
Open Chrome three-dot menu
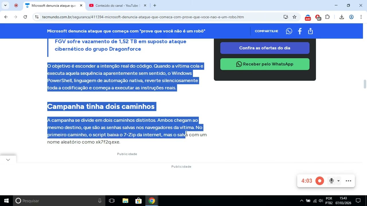[361, 17]
